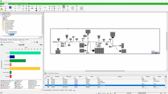168x94 pixels.
Task: Switch to the Comments bottom tab
Action: (62, 90)
